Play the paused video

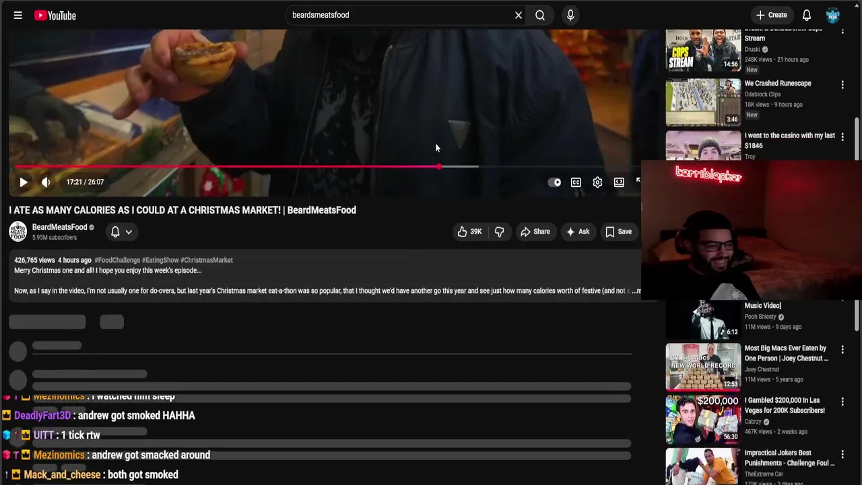tap(24, 182)
